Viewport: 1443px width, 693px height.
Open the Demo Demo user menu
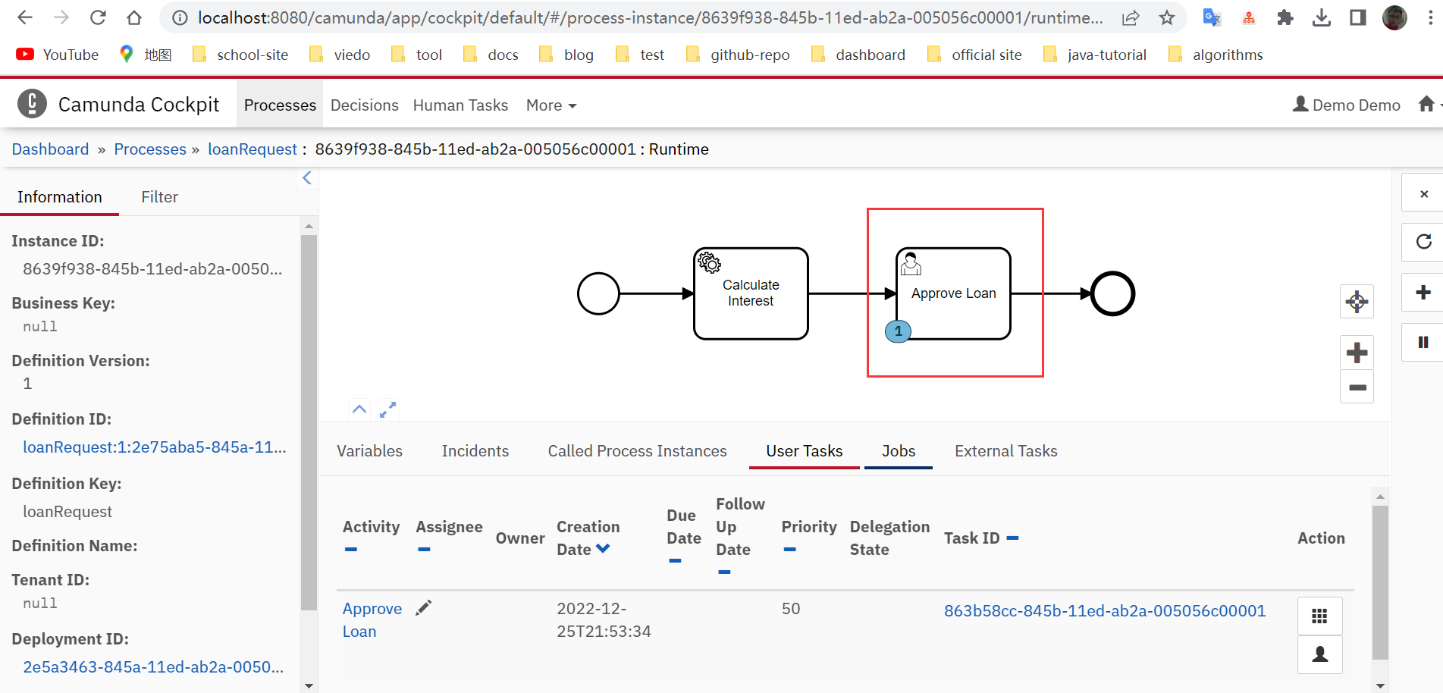tap(1347, 105)
